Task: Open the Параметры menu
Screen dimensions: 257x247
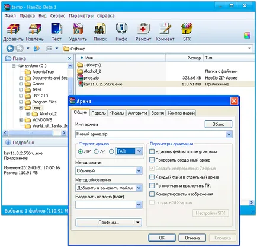Action: pos(81,16)
